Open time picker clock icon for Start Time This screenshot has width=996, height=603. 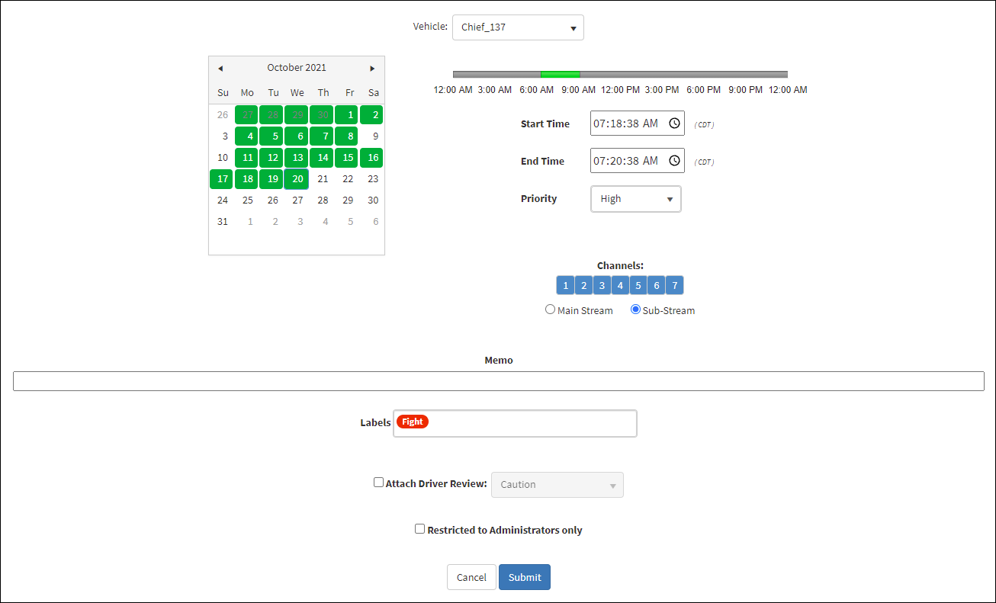coord(674,123)
